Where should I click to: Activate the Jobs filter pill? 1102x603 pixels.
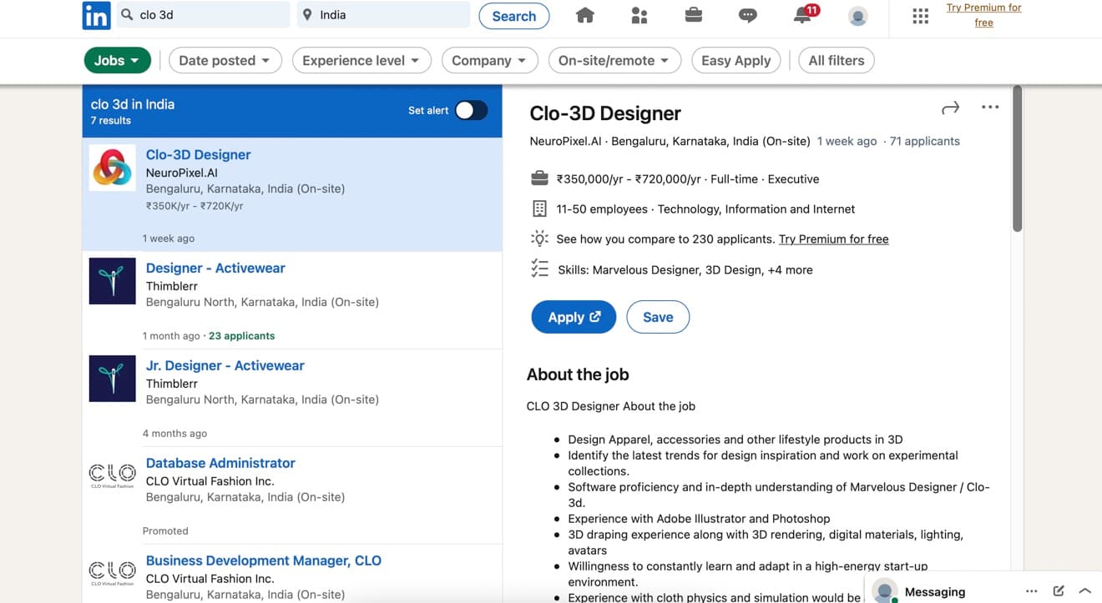tap(117, 60)
